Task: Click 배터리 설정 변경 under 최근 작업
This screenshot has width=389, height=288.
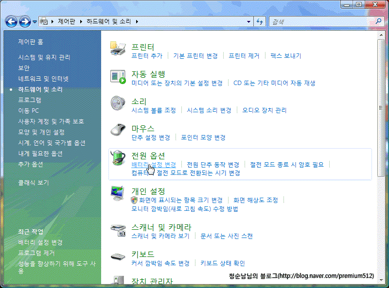Action: tap(40, 242)
